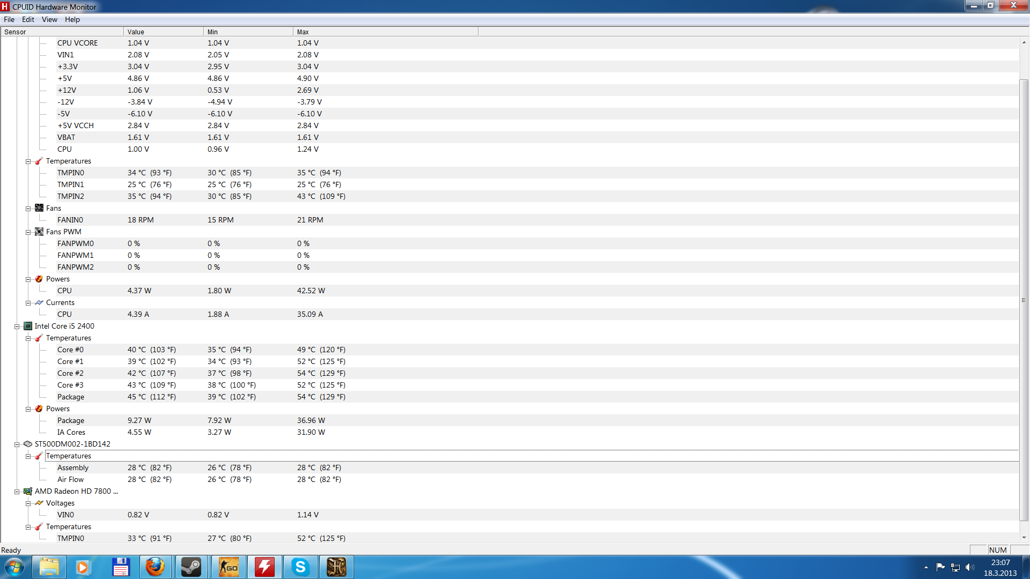Viewport: 1030px width, 579px height.
Task: Click the Intel Powers flame icon
Action: coord(39,409)
